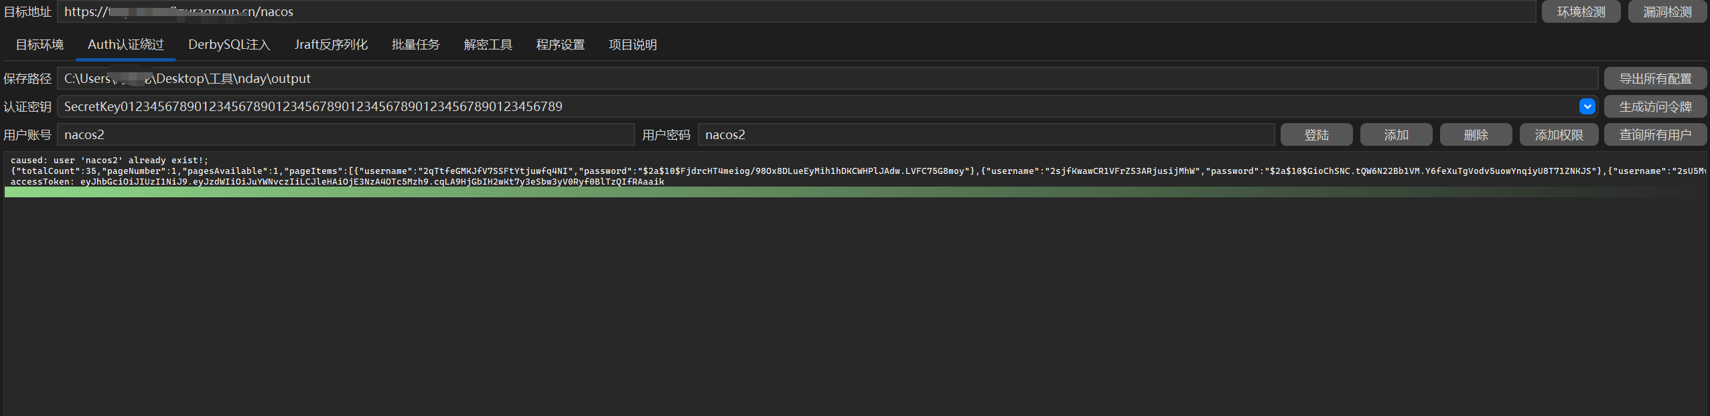Image resolution: width=1710 pixels, height=416 pixels.
Task: Click 生成访问令牌 button
Action: pos(1655,107)
